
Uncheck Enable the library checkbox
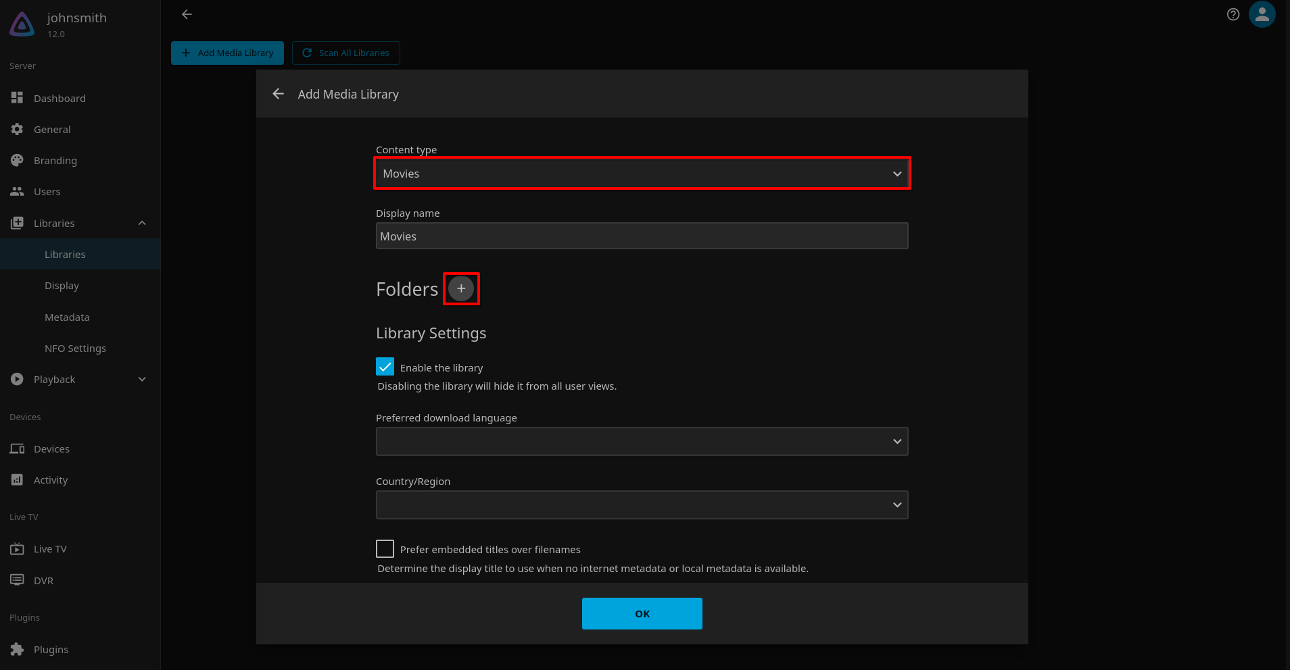click(x=385, y=367)
